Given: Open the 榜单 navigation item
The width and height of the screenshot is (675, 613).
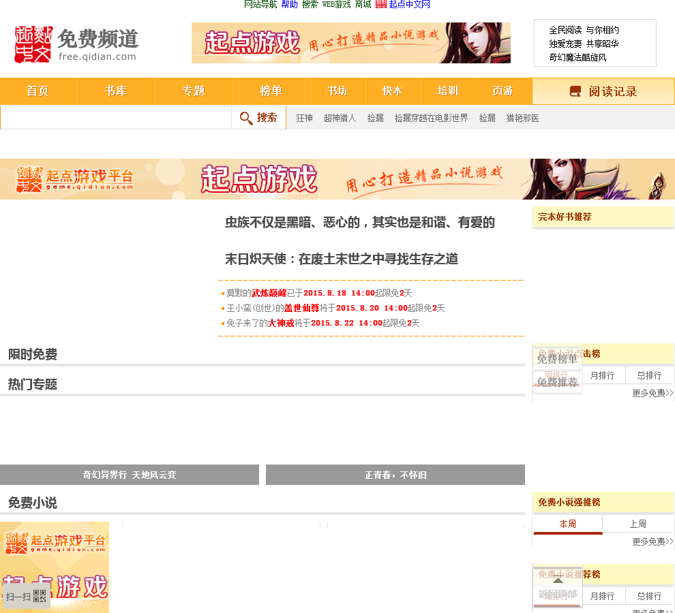Looking at the screenshot, I should click(271, 91).
